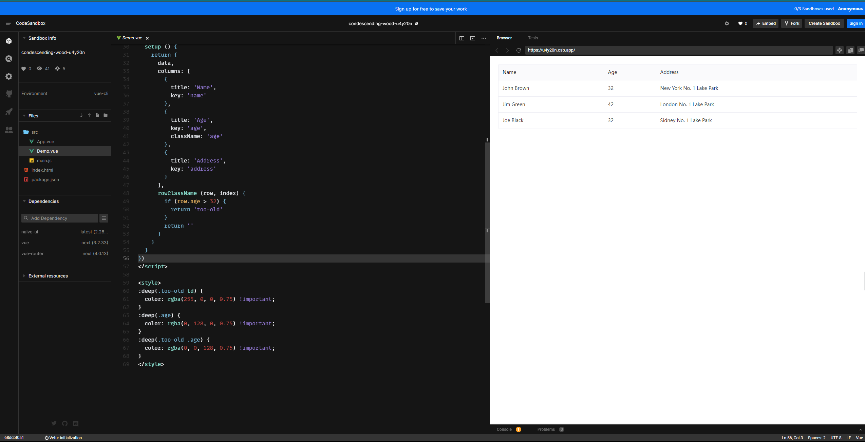This screenshot has width=865, height=442.
Task: Click the Fork button
Action: (x=792, y=23)
